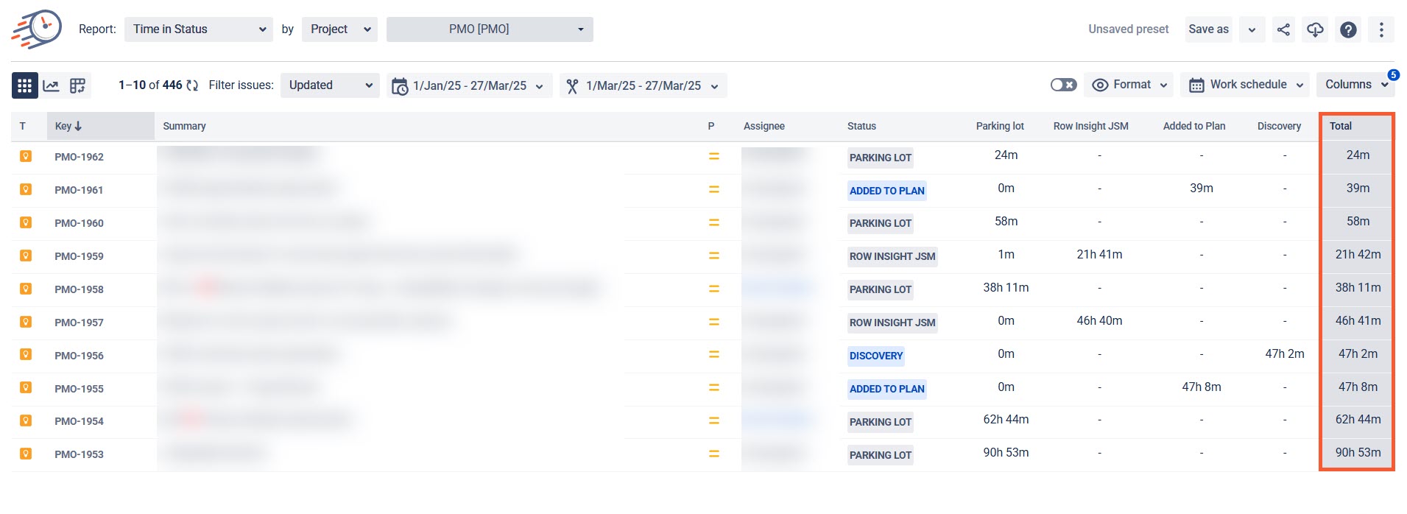The height and width of the screenshot is (514, 1407).
Task: Click the cloud export icon
Action: 1315,29
